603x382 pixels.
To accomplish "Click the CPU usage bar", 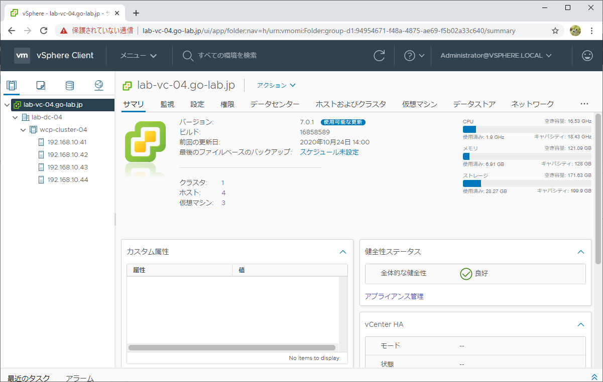I will point(527,129).
